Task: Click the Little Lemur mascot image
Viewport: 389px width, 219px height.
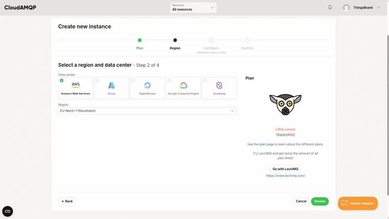Action: (x=285, y=105)
